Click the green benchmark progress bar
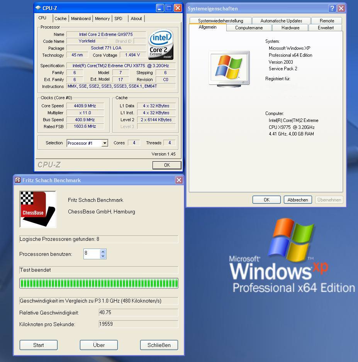Image resolution: width=358 pixels, height=362 pixels. point(99,284)
